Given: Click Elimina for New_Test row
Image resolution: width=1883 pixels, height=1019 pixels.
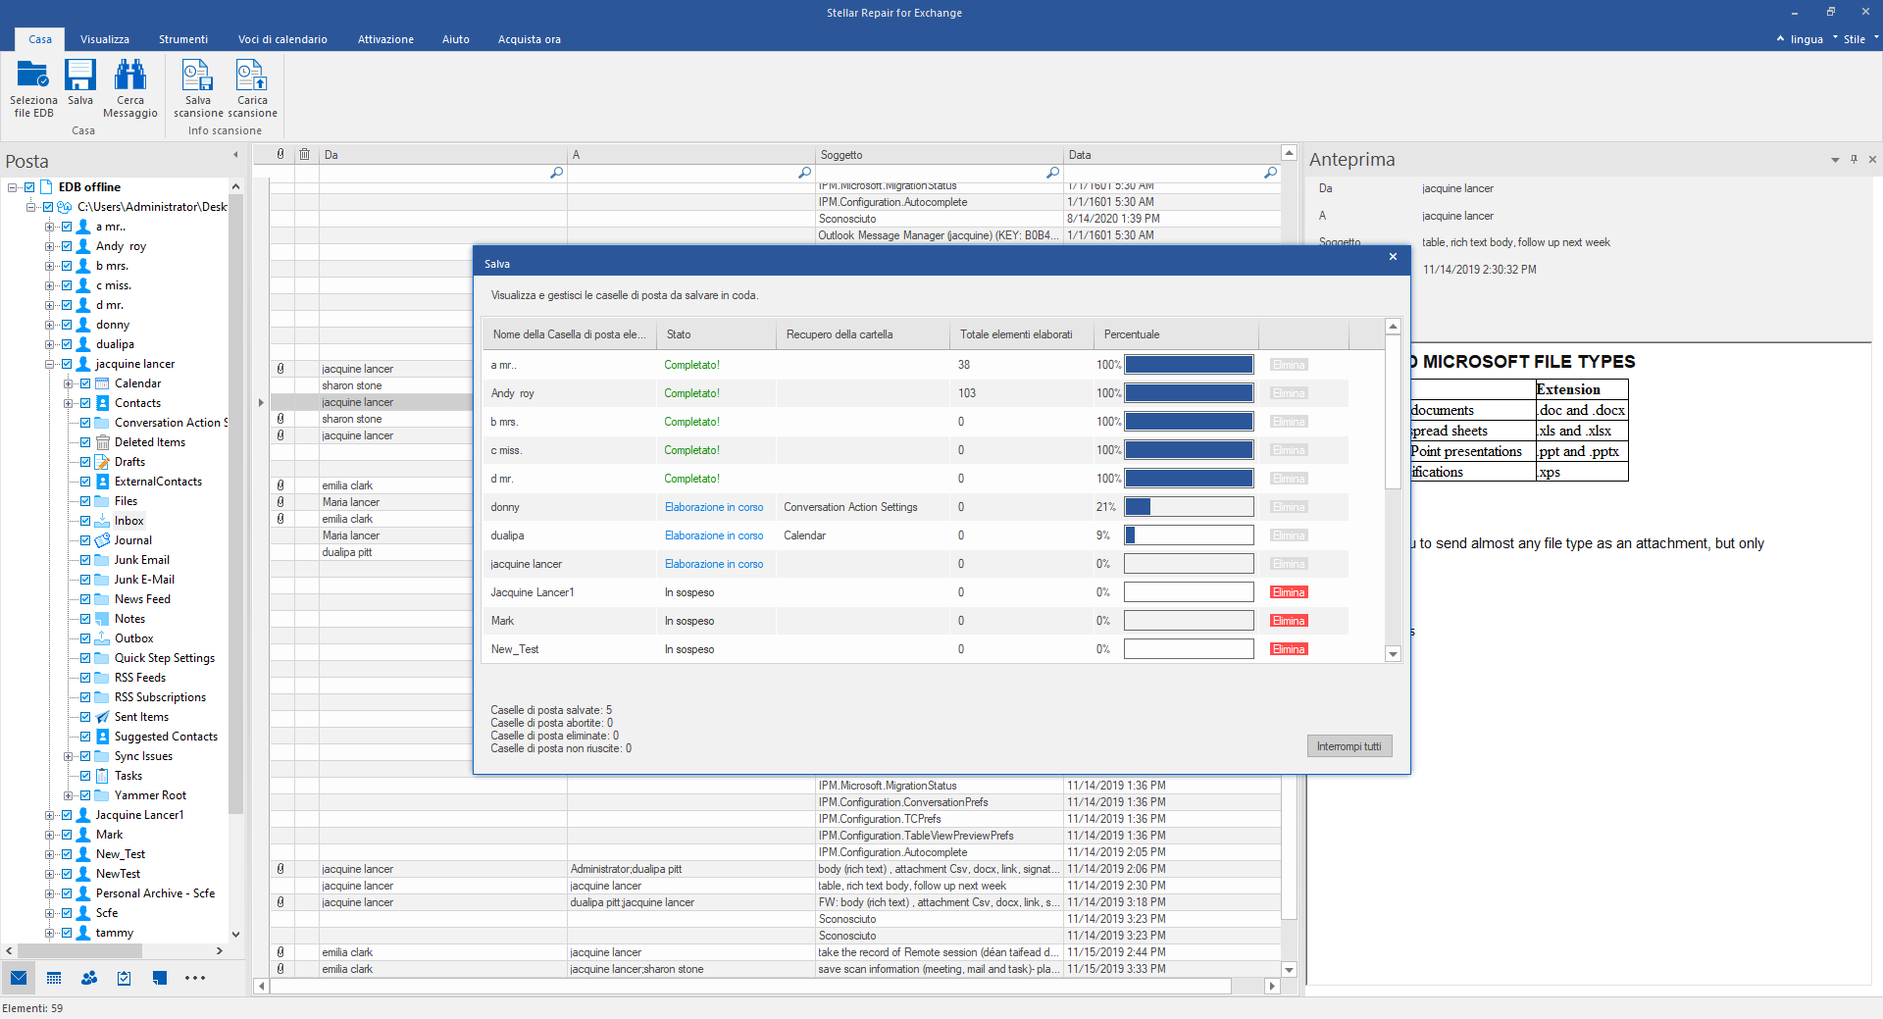Looking at the screenshot, I should coord(1289,649).
